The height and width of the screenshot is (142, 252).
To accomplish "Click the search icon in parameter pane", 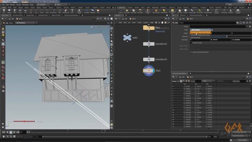I will (244, 23).
